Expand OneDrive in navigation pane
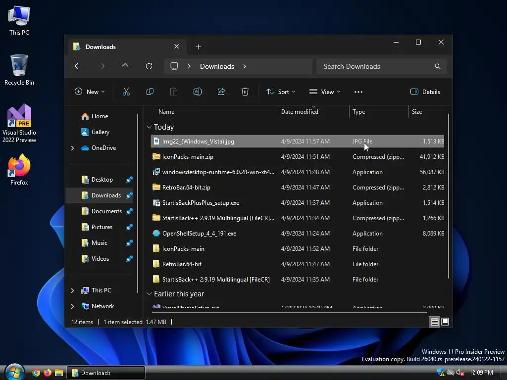The image size is (507, 380). (72, 148)
